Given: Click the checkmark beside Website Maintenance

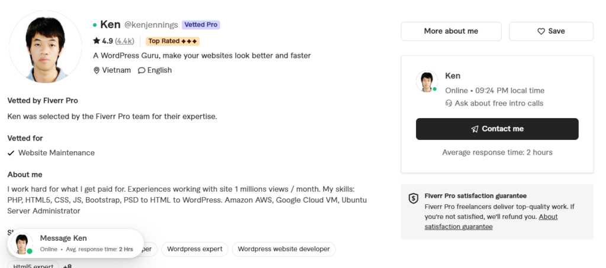Looking at the screenshot, I should tap(11, 153).
